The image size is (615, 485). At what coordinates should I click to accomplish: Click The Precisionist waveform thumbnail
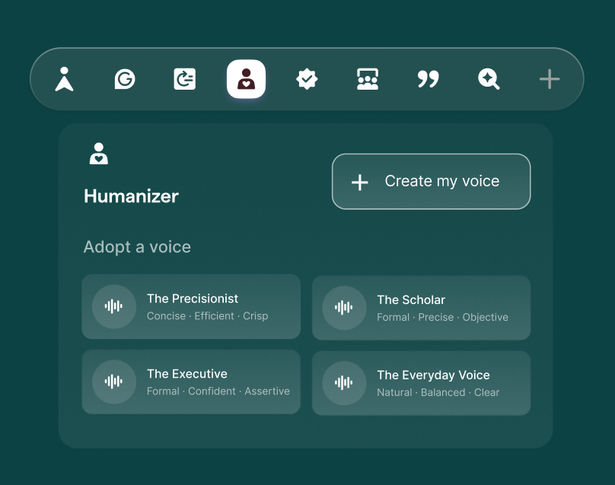(x=113, y=306)
